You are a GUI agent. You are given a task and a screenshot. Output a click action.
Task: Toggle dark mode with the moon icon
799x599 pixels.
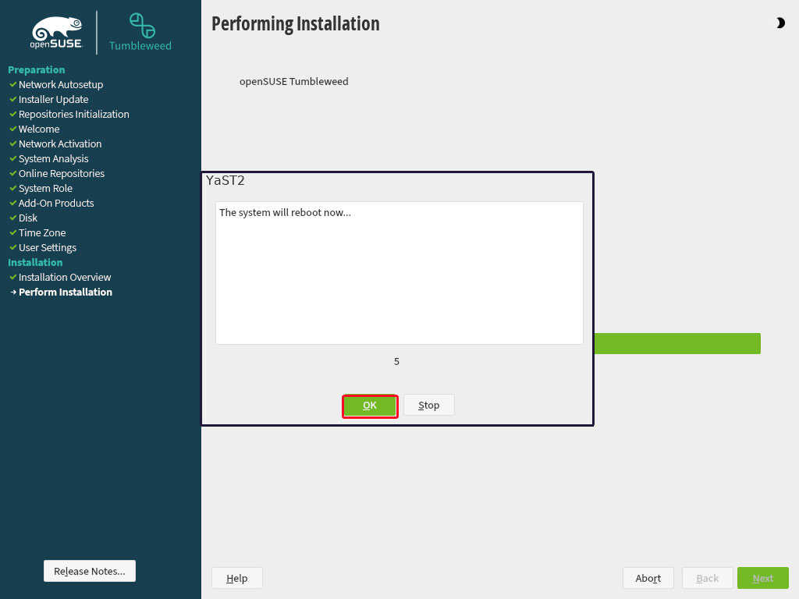780,23
